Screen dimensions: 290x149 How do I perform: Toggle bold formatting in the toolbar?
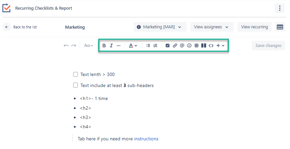tap(104, 46)
